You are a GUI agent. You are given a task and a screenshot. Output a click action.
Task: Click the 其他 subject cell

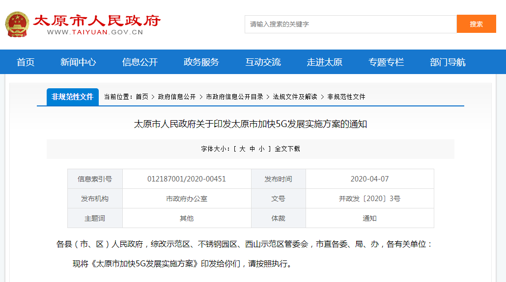tap(187, 219)
